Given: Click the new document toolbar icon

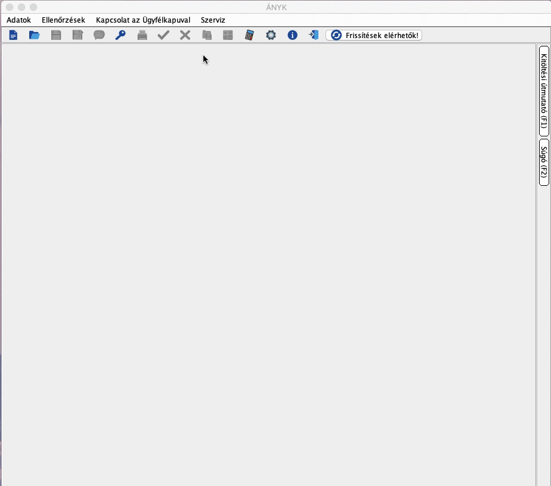Looking at the screenshot, I should tap(13, 35).
